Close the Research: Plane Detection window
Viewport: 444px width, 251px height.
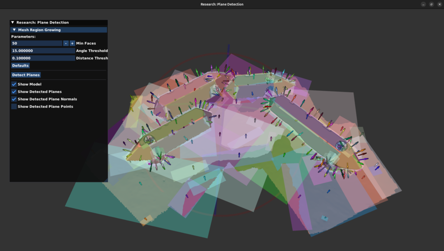click(440, 4)
